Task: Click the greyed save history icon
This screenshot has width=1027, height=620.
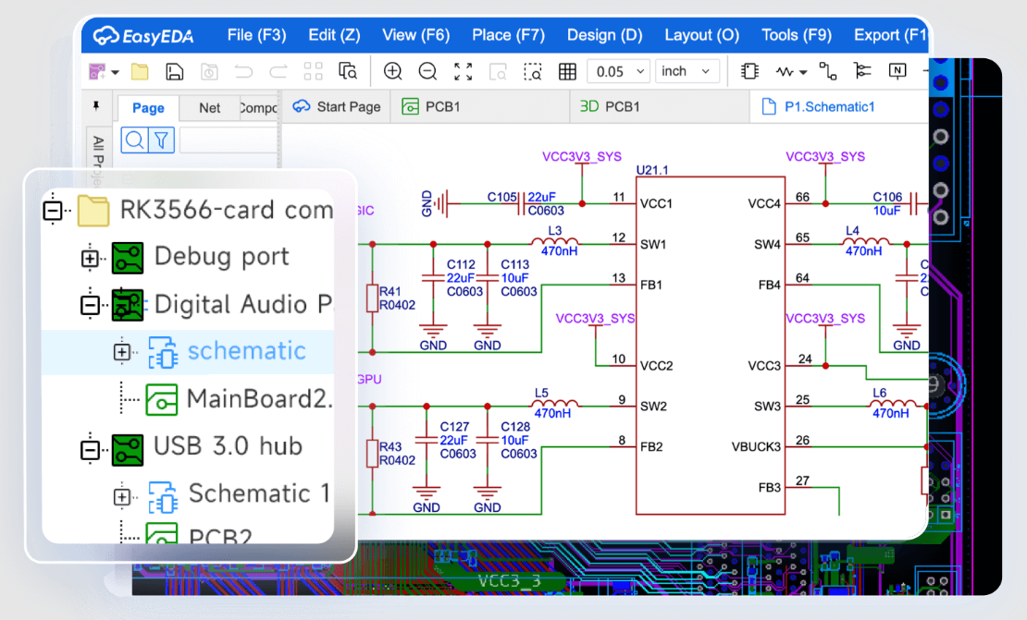Action: pyautogui.click(x=209, y=71)
